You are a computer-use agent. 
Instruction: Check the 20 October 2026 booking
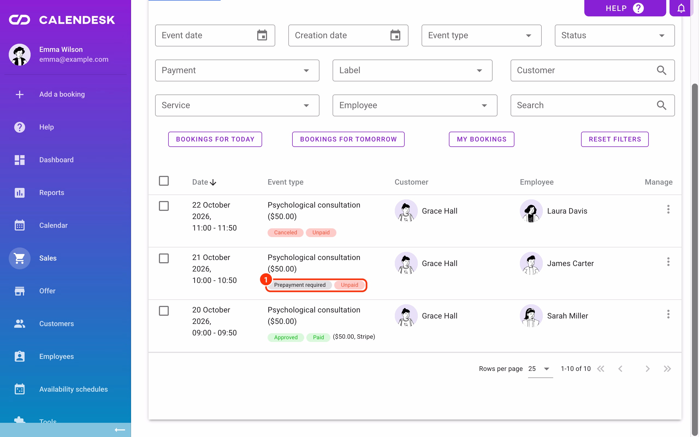pyautogui.click(x=164, y=311)
